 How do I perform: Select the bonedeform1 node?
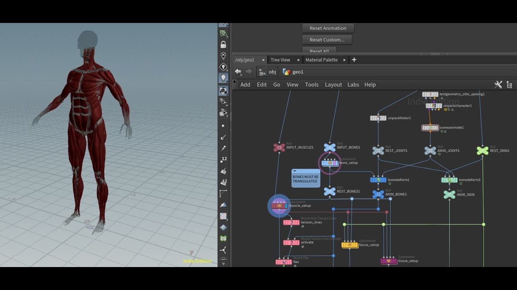(x=378, y=180)
